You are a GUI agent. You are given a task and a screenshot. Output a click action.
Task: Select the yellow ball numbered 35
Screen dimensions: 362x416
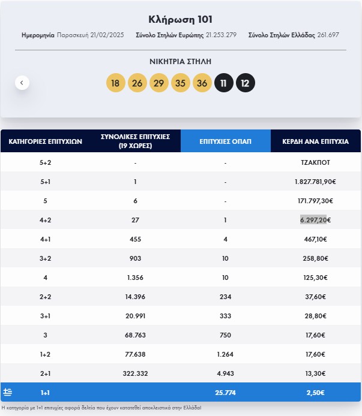click(x=180, y=83)
